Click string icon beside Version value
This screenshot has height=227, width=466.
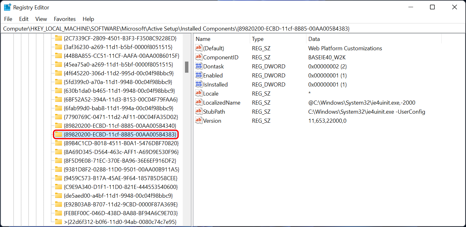pyautogui.click(x=199, y=121)
